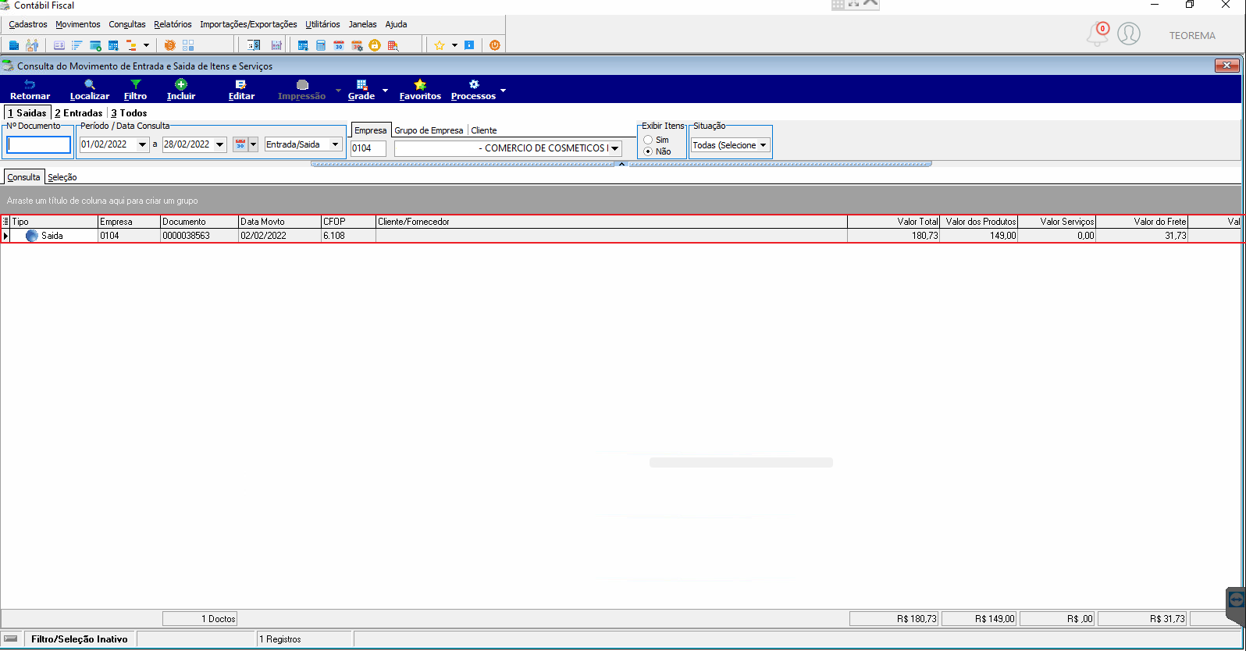Click the two-people icon in top toolbar
The width and height of the screenshot is (1246, 651).
pyautogui.click(x=32, y=45)
